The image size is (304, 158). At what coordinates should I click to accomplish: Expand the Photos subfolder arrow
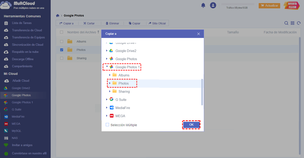pyautogui.click(x=110, y=83)
